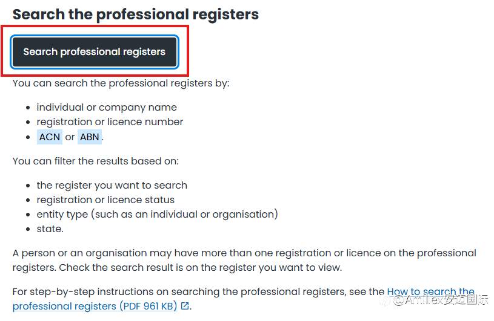Click 'the register you want to search' item
494x321 pixels.
(x=112, y=185)
